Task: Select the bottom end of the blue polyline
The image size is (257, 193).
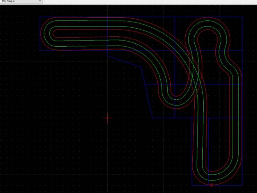Action: point(153,118)
